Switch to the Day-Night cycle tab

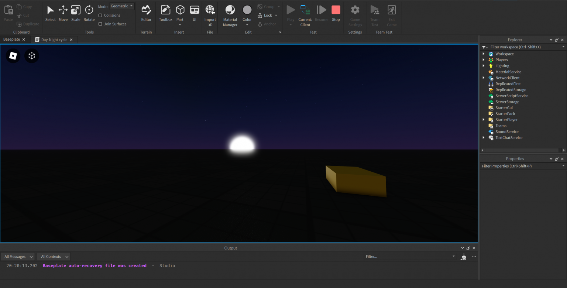click(x=54, y=39)
